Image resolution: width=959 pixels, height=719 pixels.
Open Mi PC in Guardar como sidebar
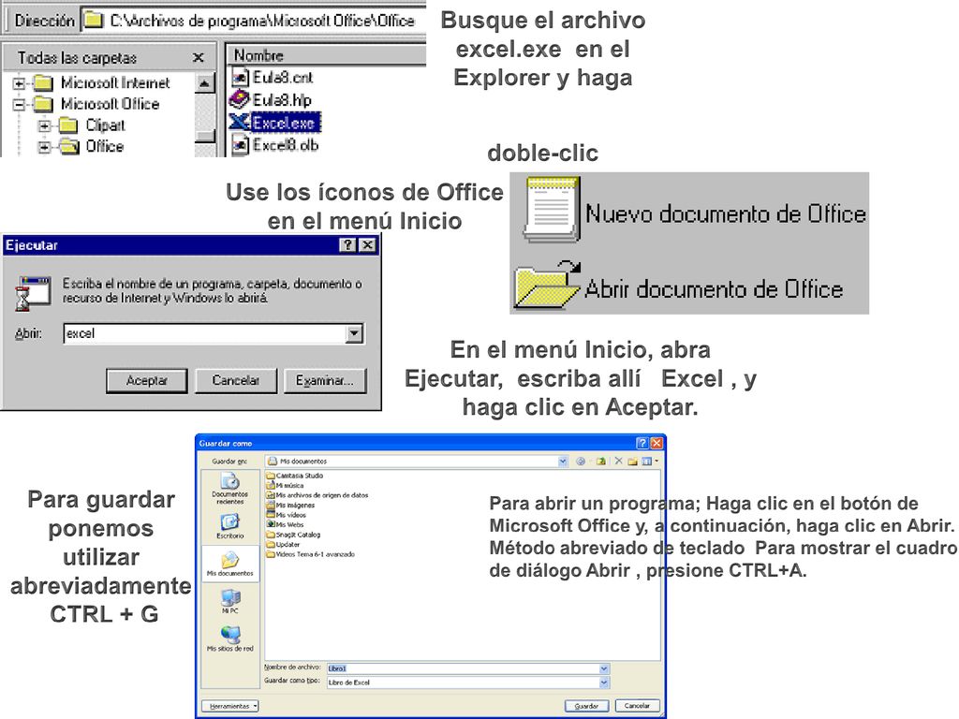click(x=230, y=600)
